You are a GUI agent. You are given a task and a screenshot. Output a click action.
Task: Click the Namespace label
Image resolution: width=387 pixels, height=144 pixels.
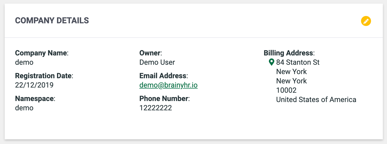tap(35, 99)
